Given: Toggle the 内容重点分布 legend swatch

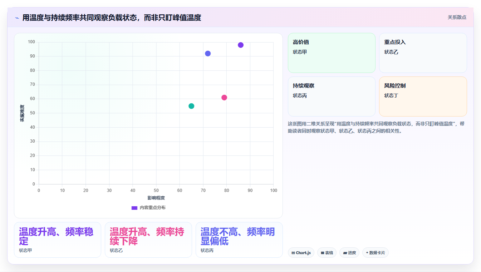Looking at the screenshot, I should click(x=134, y=208).
